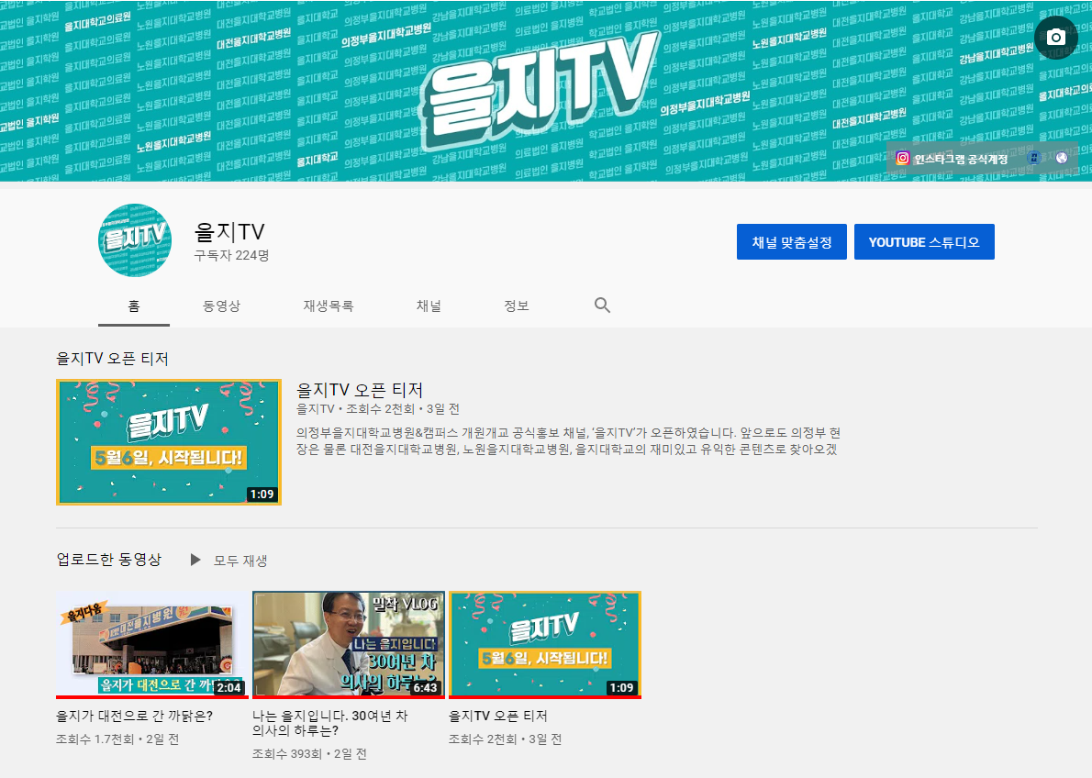Image resolution: width=1092 pixels, height=778 pixels.
Task: Open the globe website link icon on banner
Action: [x=1062, y=158]
